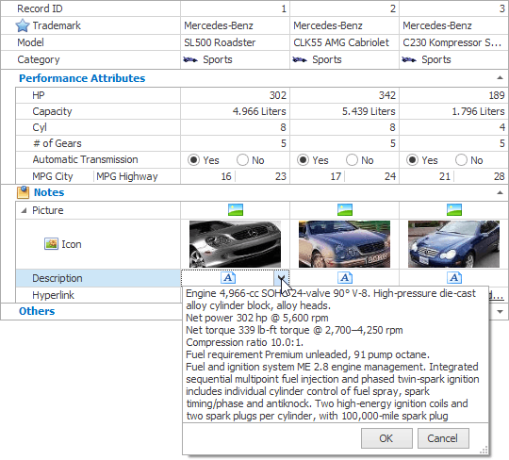Click the HP value 189 cell
The height and width of the screenshot is (460, 509).
click(453, 95)
